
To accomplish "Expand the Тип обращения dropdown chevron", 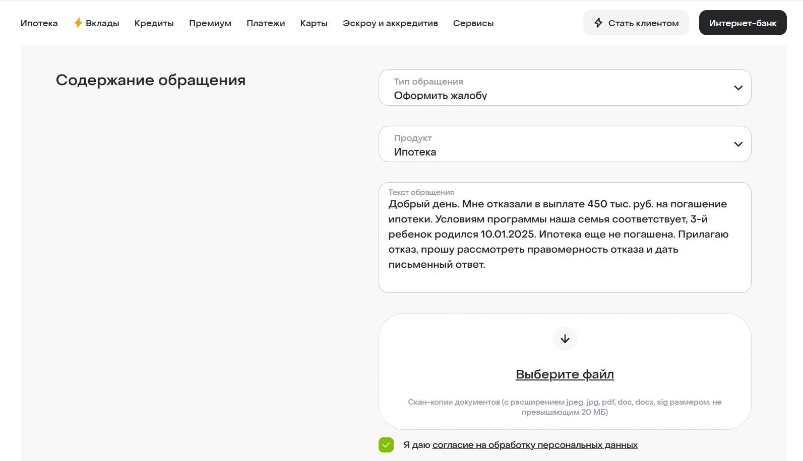I will click(738, 88).
